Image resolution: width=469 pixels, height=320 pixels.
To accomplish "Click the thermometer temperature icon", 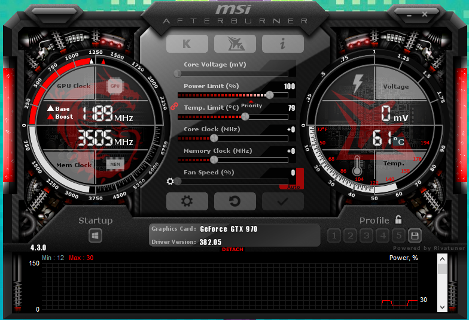I will [357, 165].
